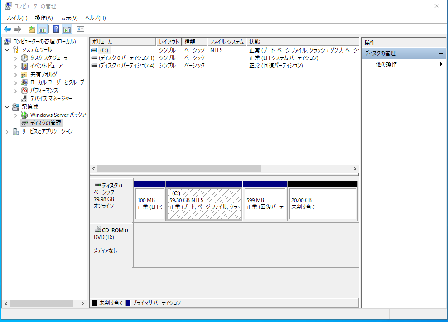The height and width of the screenshot is (322, 448).
Task: Collapse the システム ツール tree node
Action: click(7, 50)
